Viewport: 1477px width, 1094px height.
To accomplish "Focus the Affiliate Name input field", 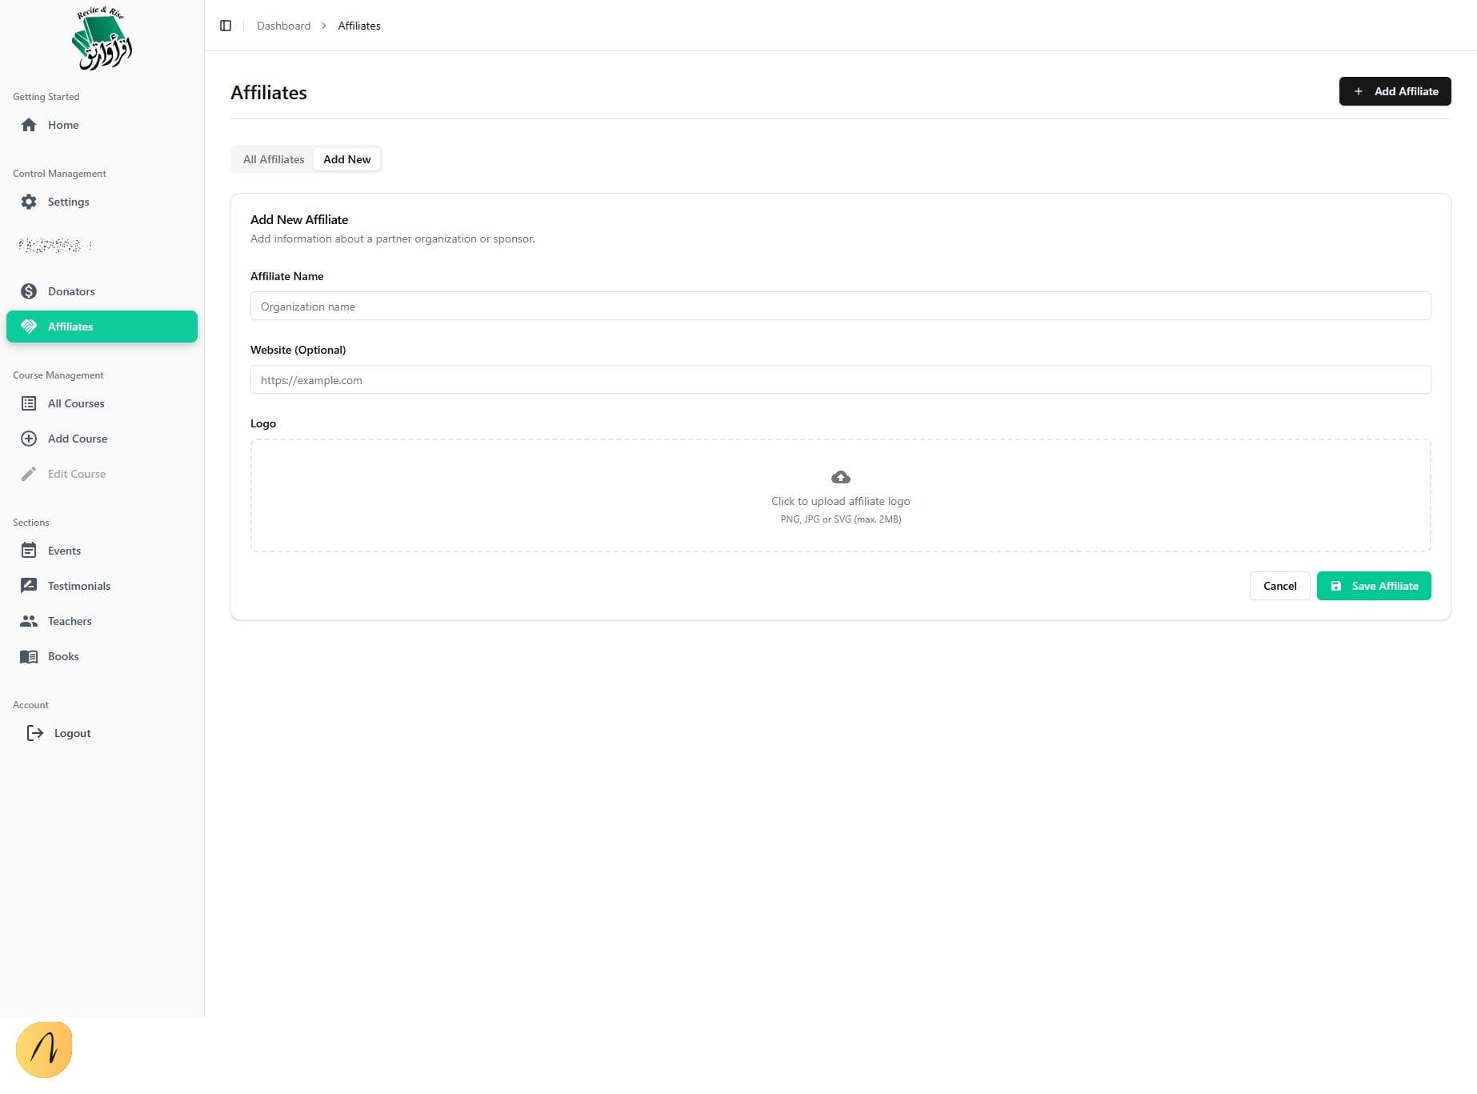I will (840, 307).
